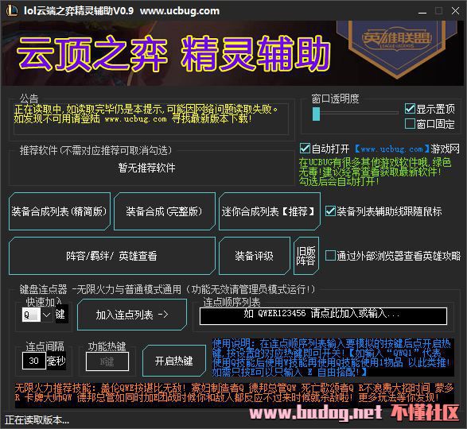Click the League of Legends title bar icon
The image size is (467, 429).
(12, 10)
